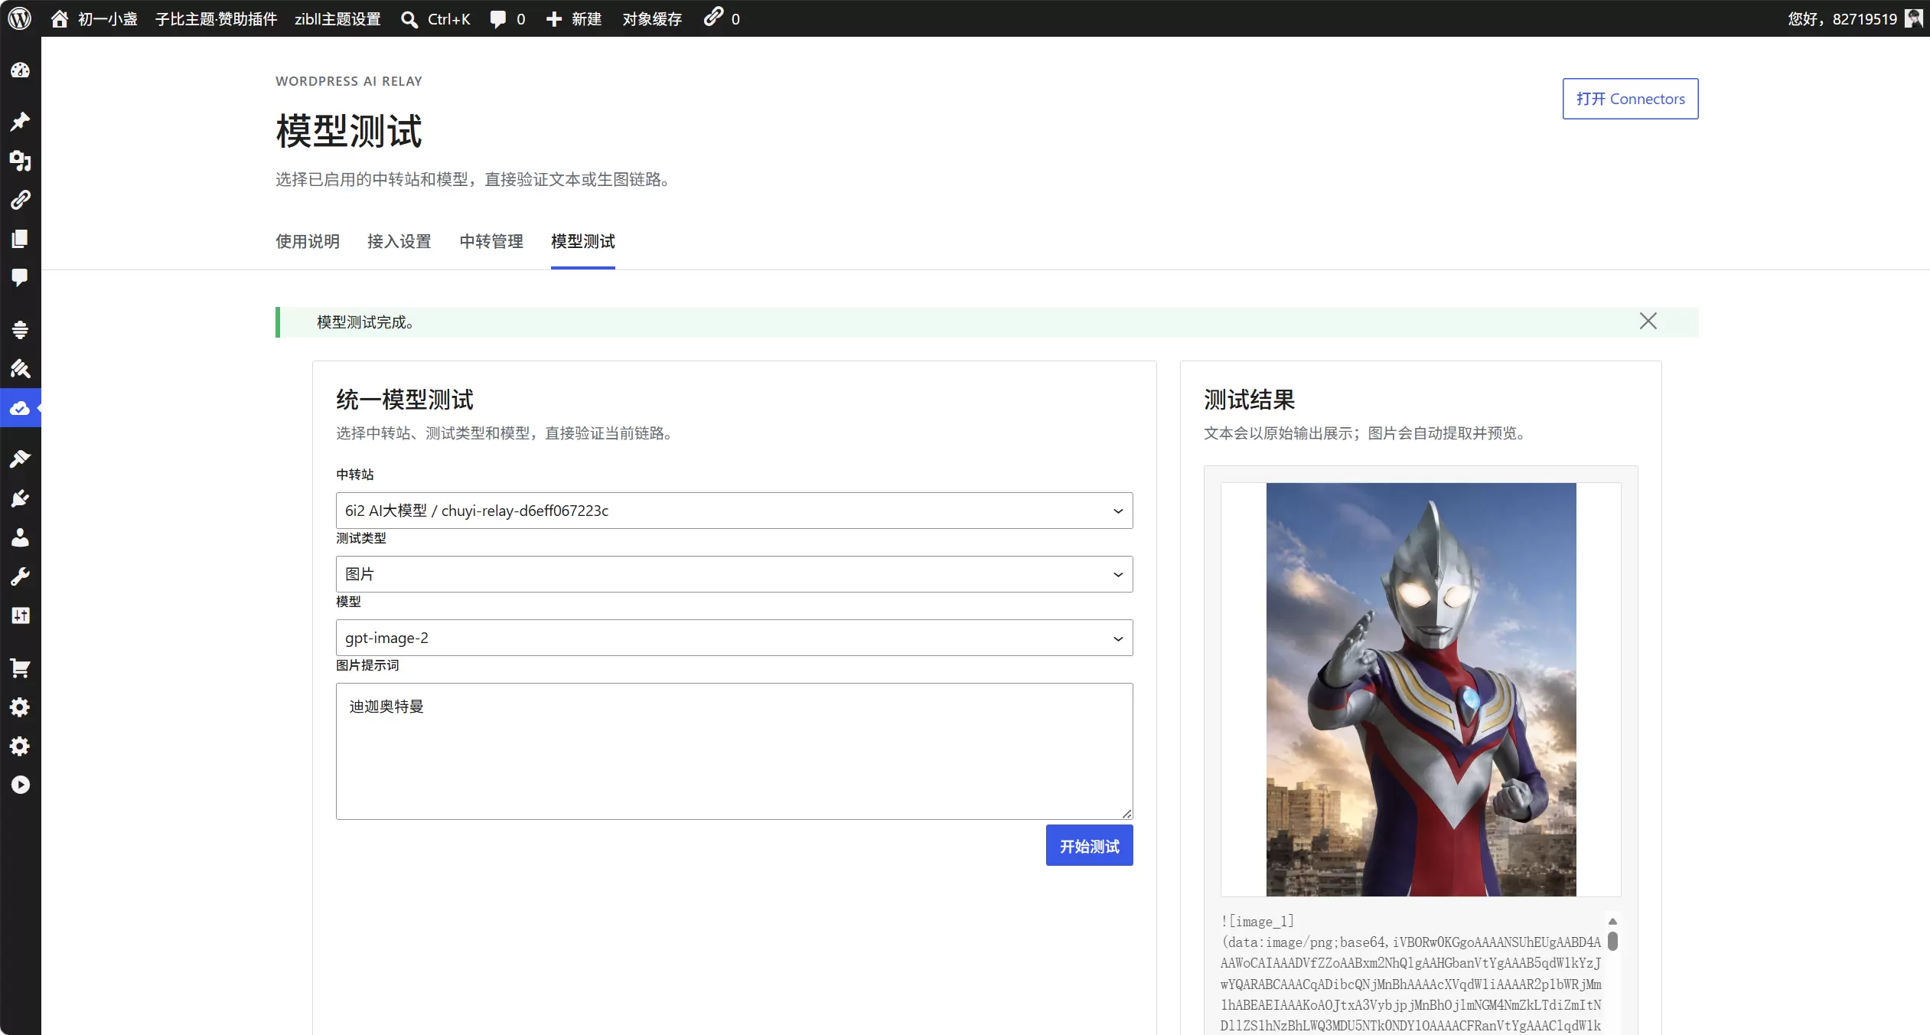Click the 测试结果 heading
Screen dimensions: 1930x1035
pyautogui.click(x=1250, y=400)
